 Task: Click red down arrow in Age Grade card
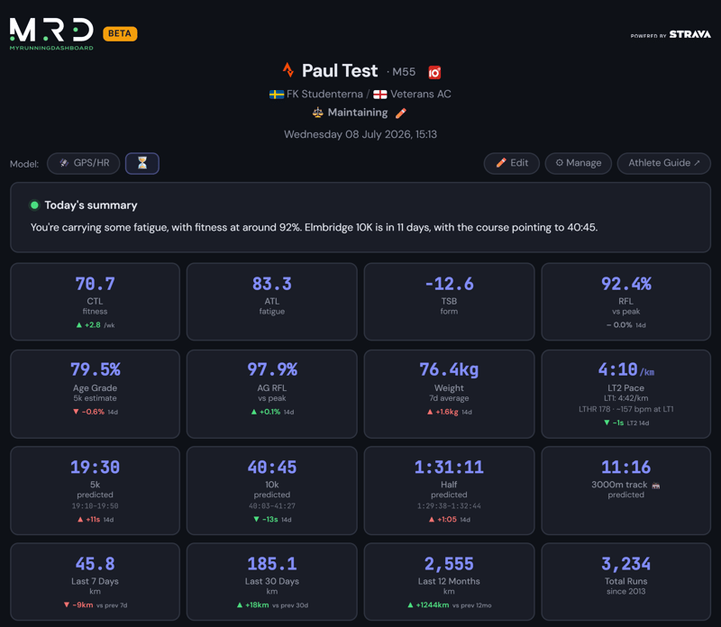tap(76, 412)
